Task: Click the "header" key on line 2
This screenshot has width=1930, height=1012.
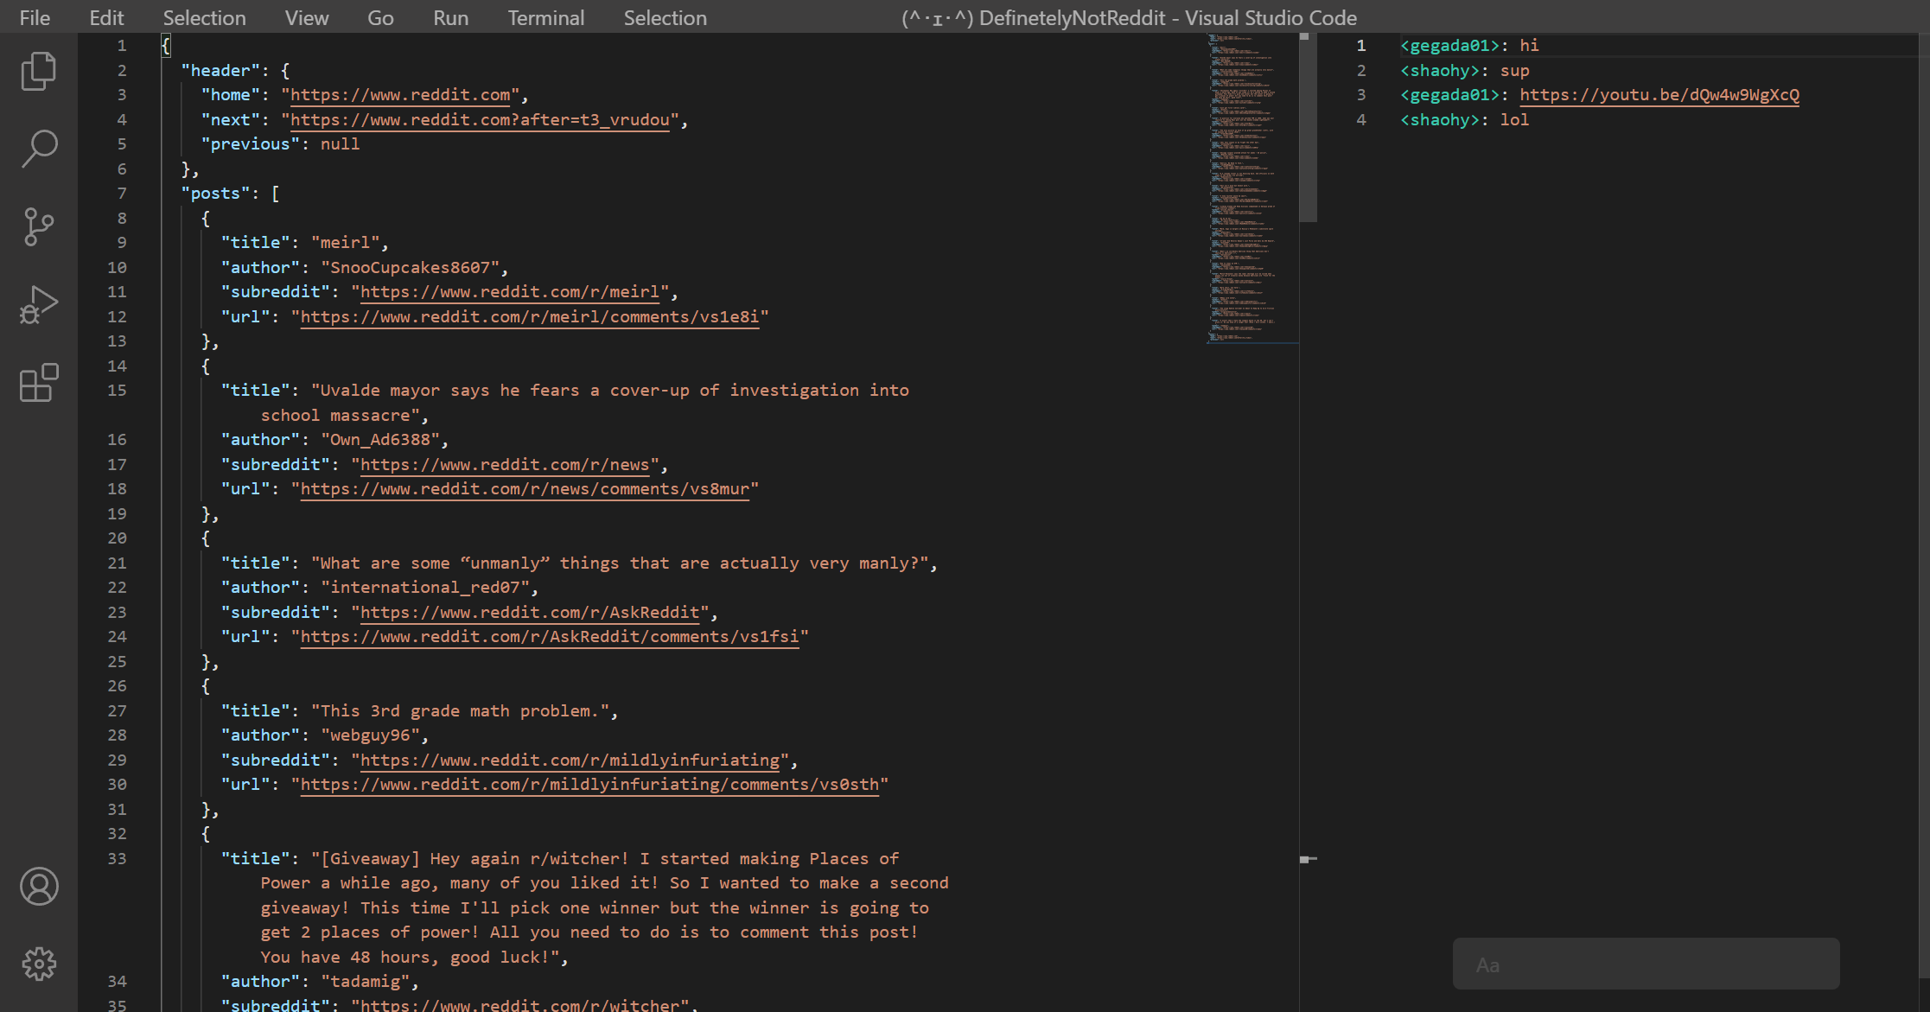Action: coord(220,71)
